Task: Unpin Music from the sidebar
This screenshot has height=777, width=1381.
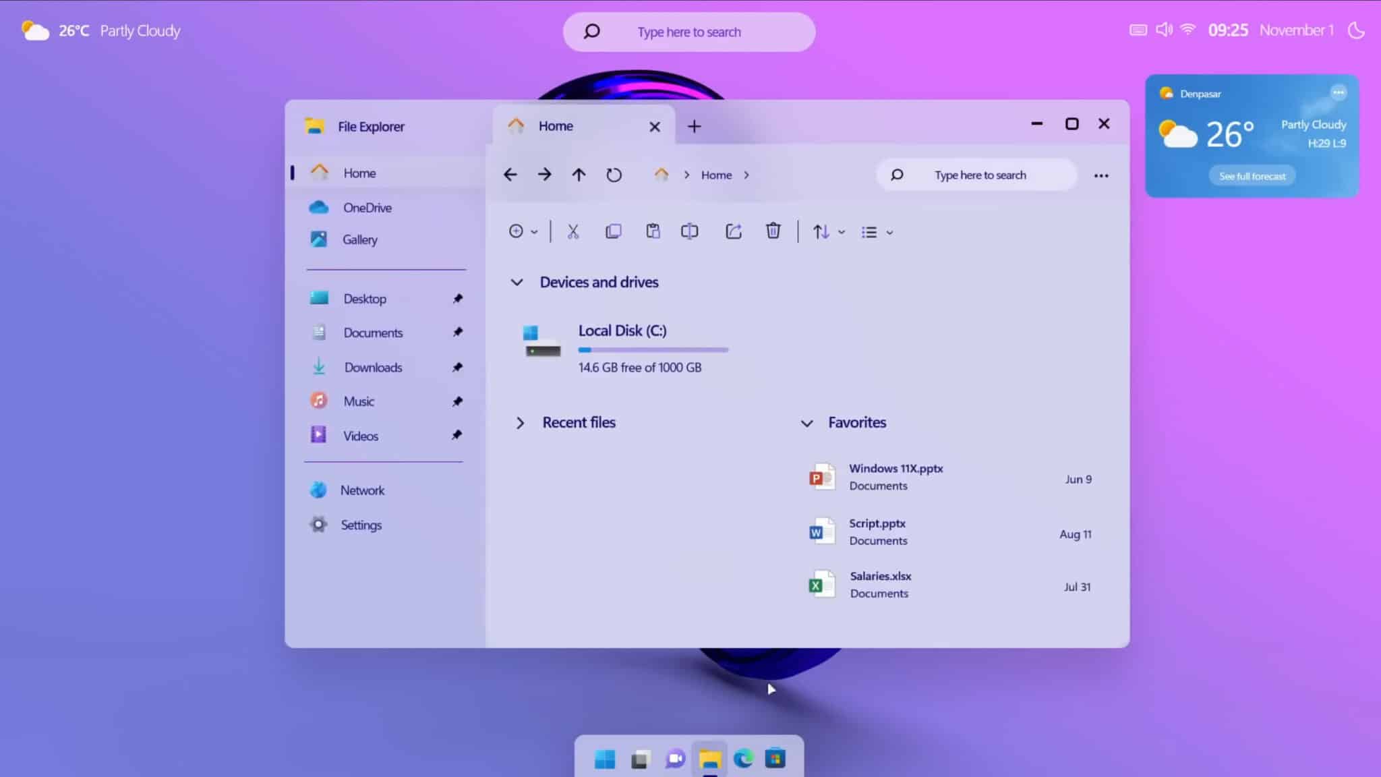Action: [x=457, y=401]
